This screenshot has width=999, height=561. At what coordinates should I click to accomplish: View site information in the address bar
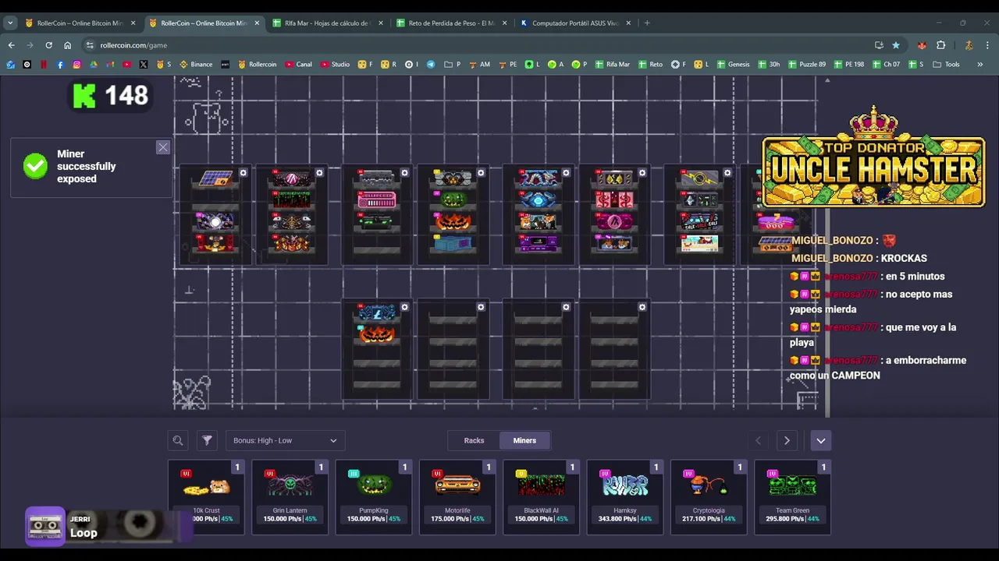90,45
